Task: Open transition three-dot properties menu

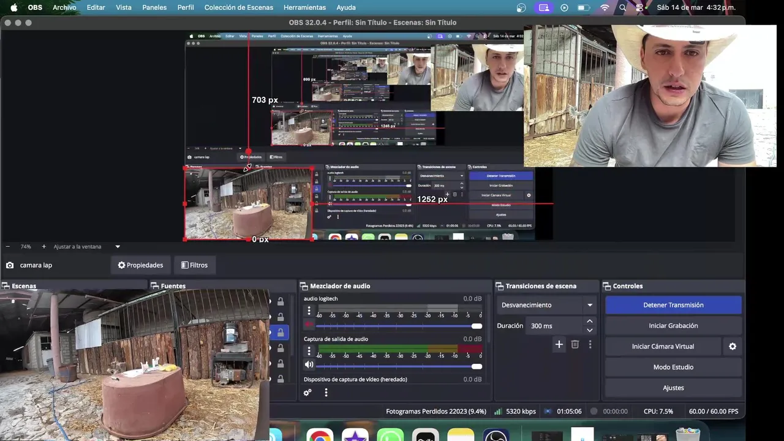Action: point(590,345)
